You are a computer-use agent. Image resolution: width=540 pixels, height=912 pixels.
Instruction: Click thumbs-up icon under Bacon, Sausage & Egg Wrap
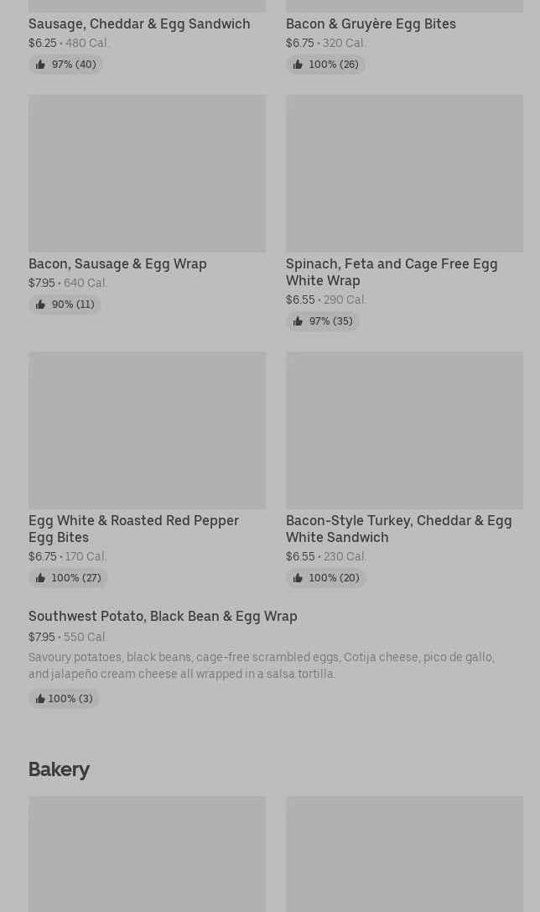(x=40, y=305)
